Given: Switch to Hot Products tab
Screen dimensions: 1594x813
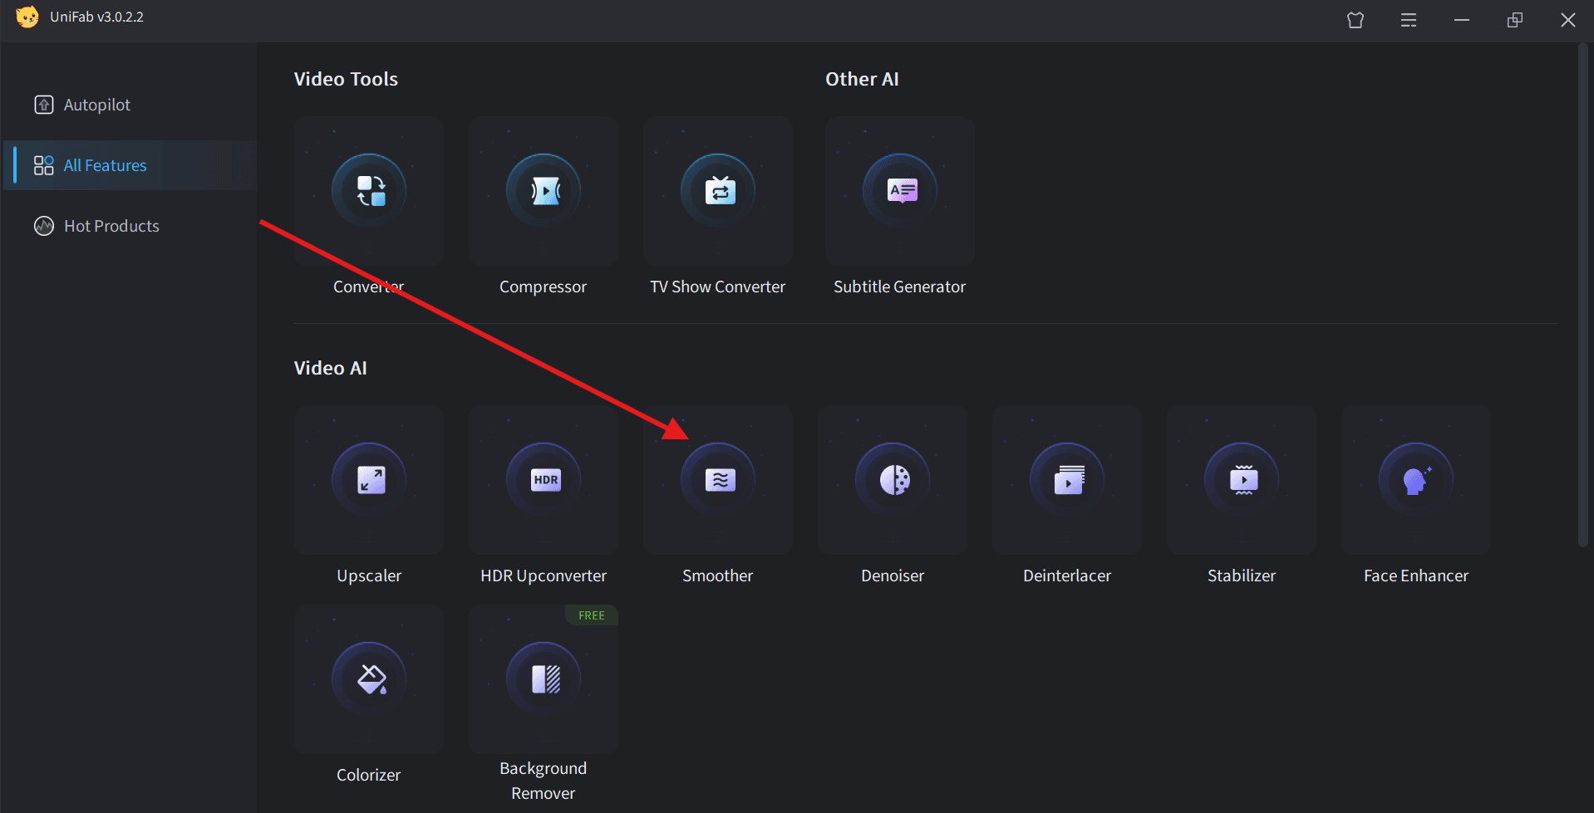Looking at the screenshot, I should click(x=130, y=226).
